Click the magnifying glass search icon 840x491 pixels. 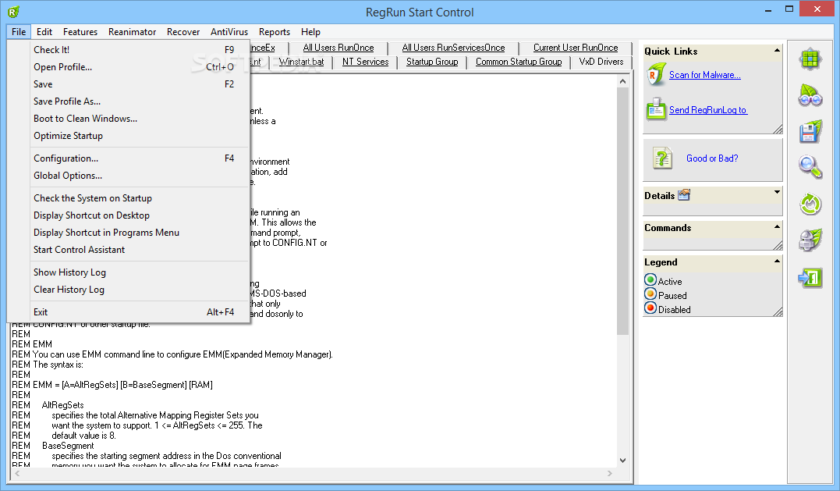(x=810, y=167)
